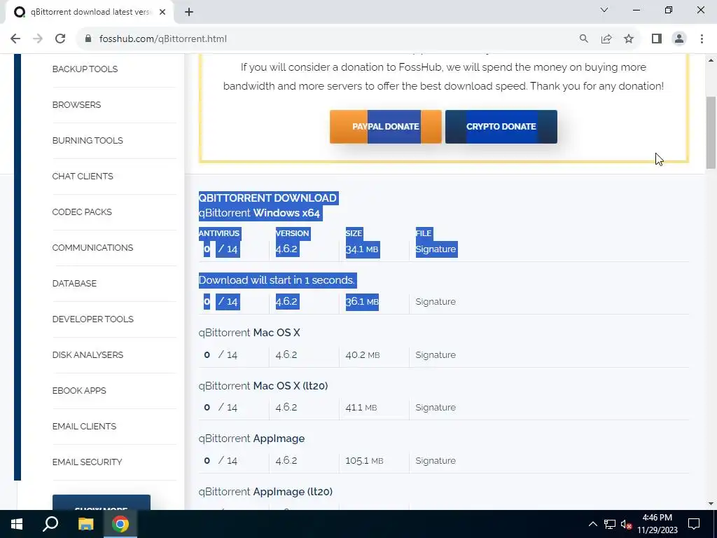Open the zoom magnifier icon in address bar
717x538 pixels.
pos(583,39)
